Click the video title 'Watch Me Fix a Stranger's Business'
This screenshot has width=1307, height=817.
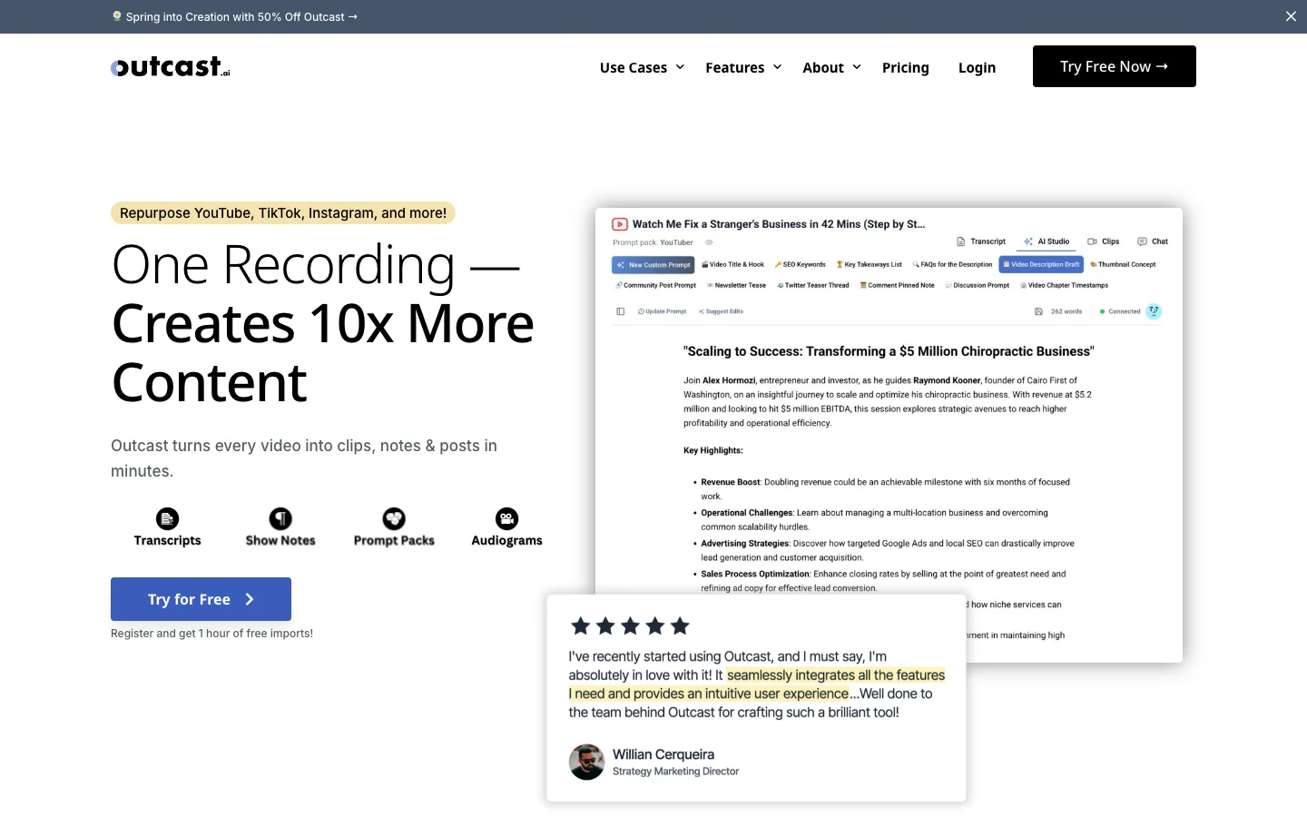click(779, 224)
